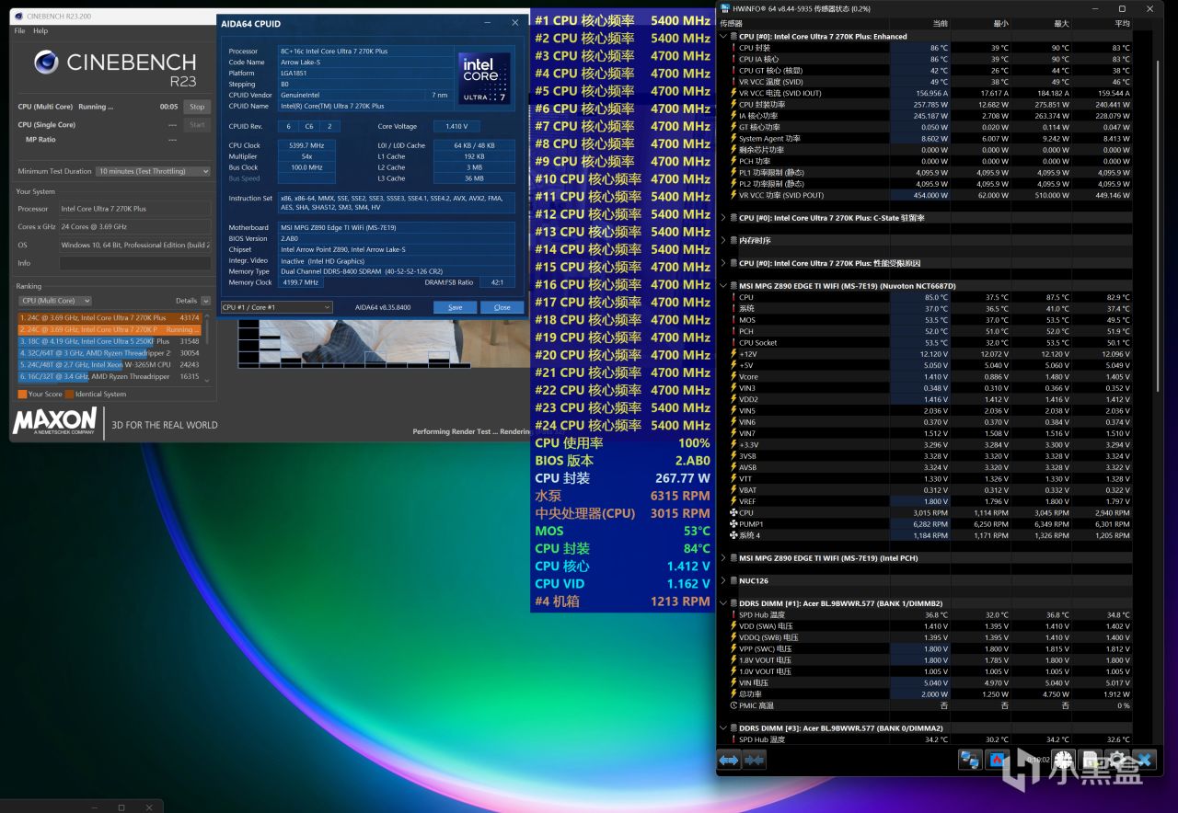This screenshot has width=1178, height=813.
Task: Select ranking row 'Intel Xeon W-3265M CPU'
Action: (x=110, y=364)
